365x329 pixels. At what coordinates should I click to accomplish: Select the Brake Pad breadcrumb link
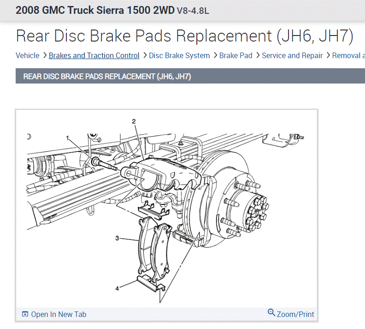pyautogui.click(x=235, y=56)
